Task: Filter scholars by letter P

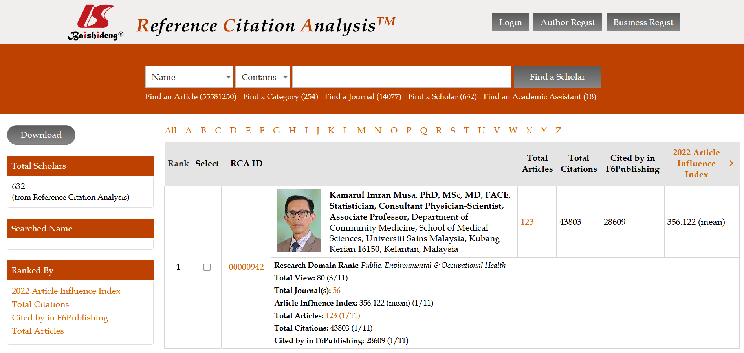Action: tap(409, 131)
